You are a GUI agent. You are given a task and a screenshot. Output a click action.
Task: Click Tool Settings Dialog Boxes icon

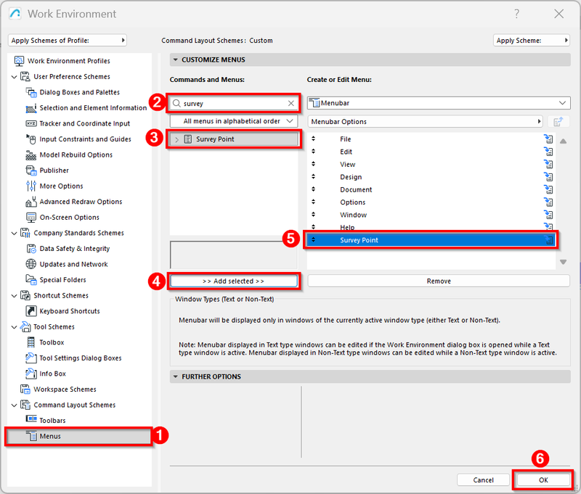[31, 358]
